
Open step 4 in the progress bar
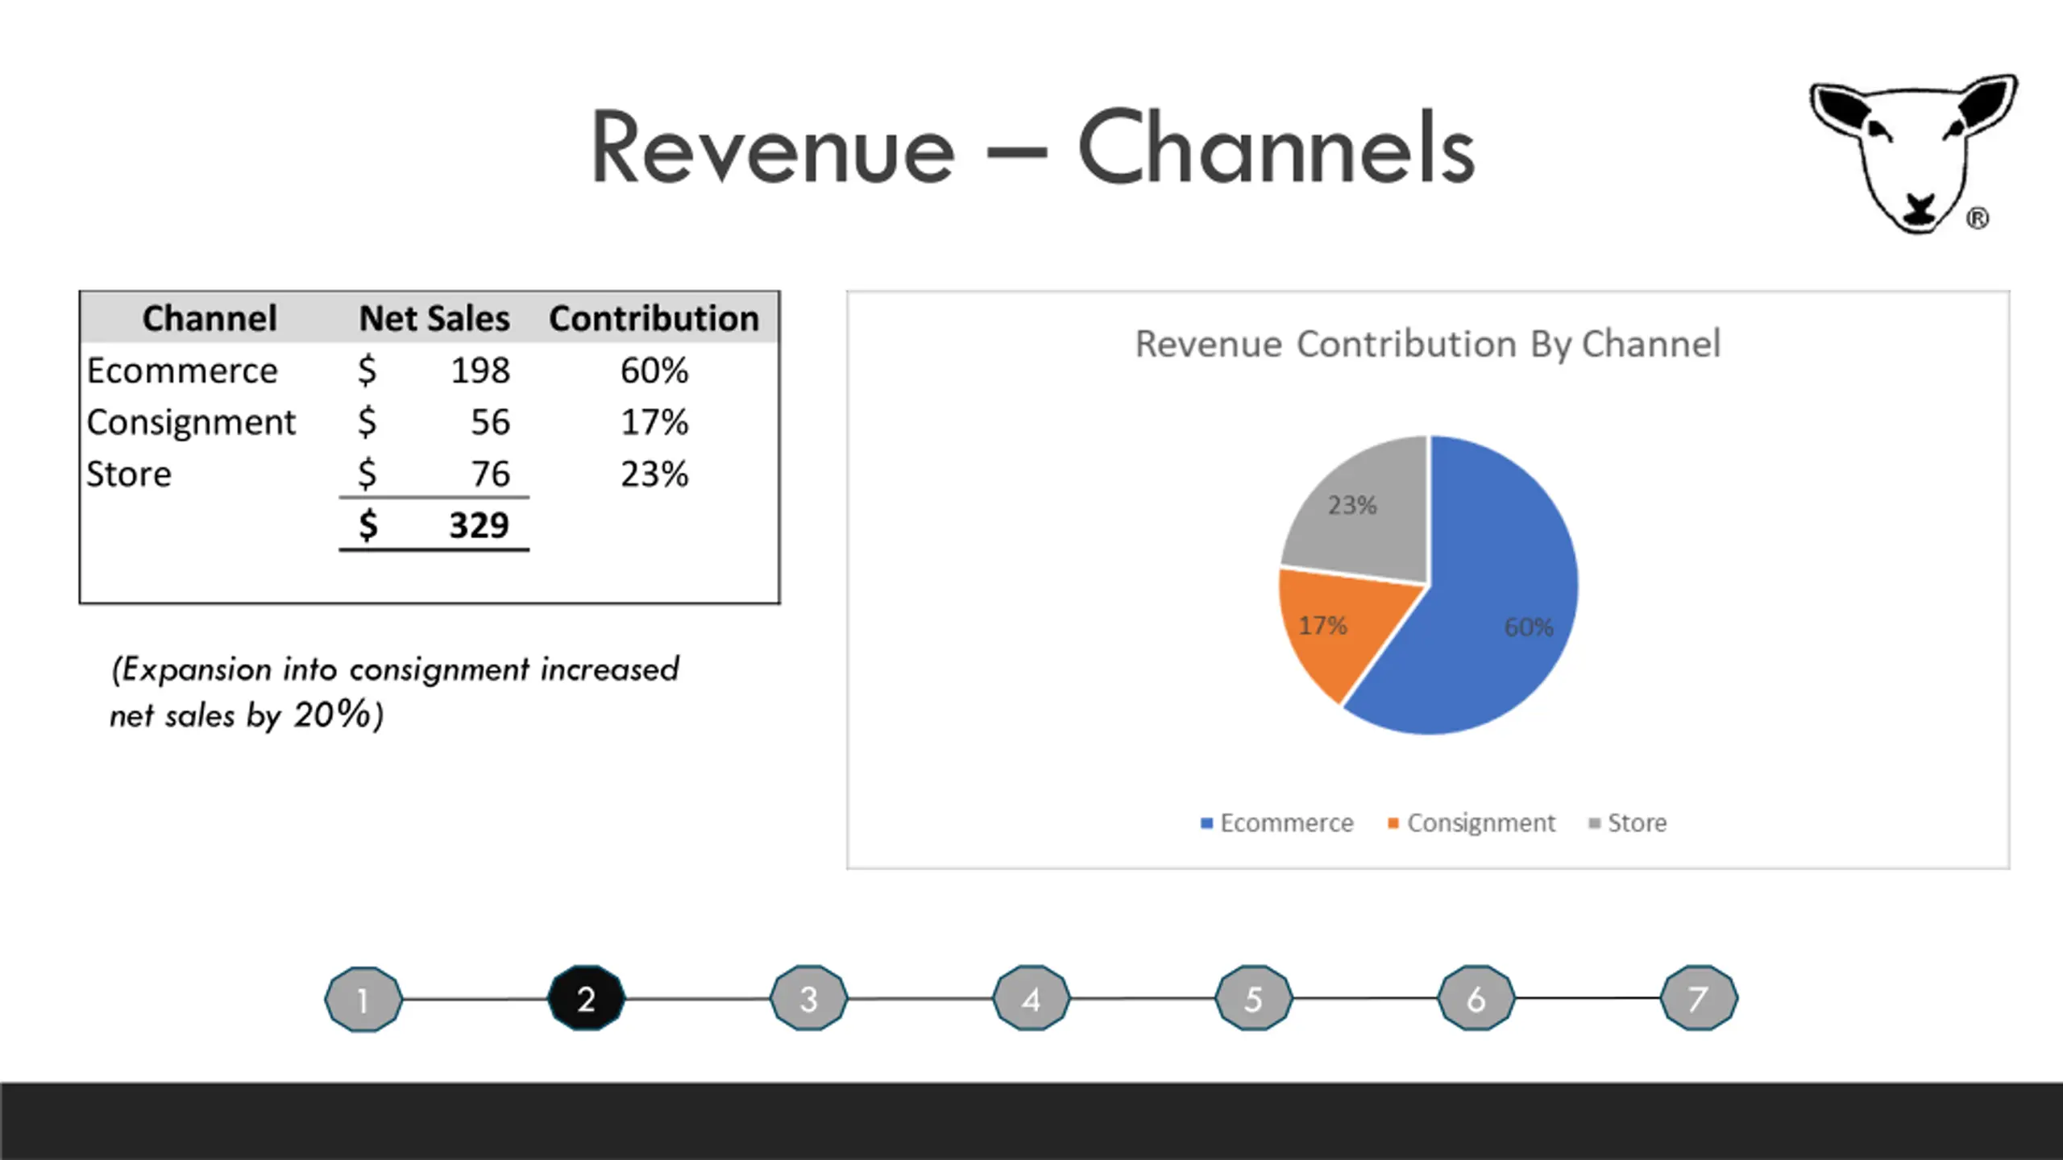click(x=1031, y=998)
